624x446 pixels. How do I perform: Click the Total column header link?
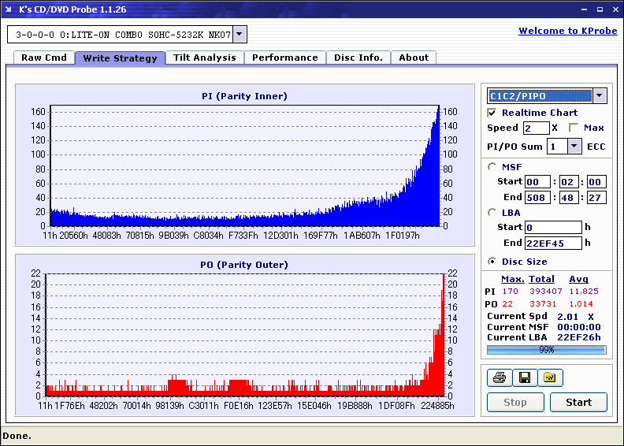click(x=541, y=279)
